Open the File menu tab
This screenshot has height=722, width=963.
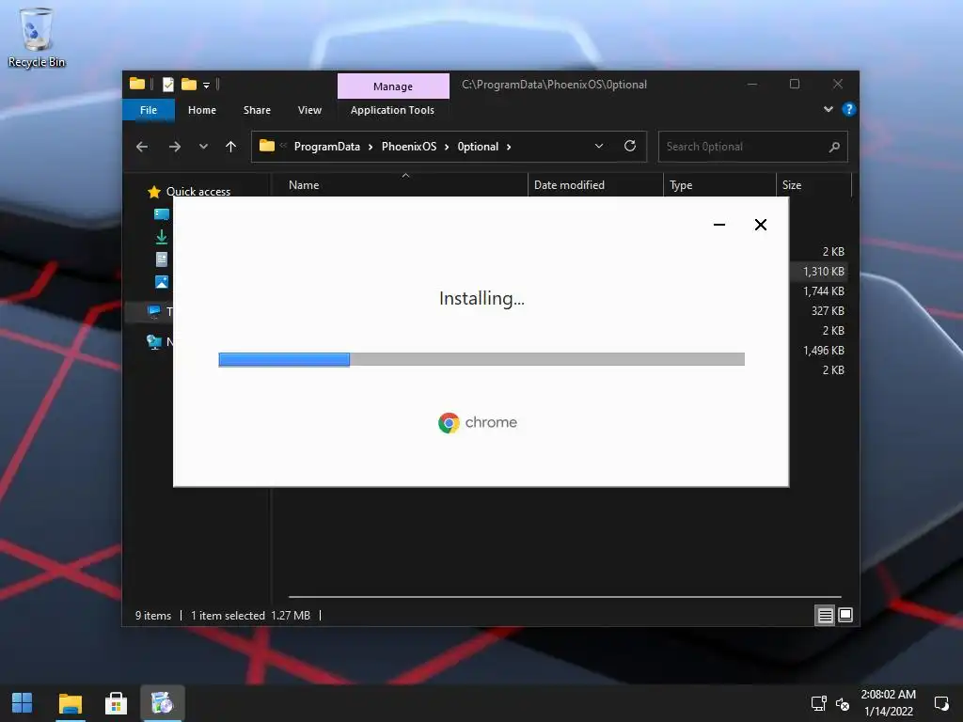(148, 110)
